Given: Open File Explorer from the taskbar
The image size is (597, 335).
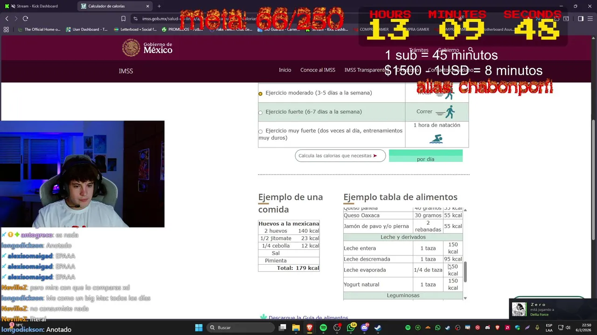Looking at the screenshot, I should coord(296,328).
